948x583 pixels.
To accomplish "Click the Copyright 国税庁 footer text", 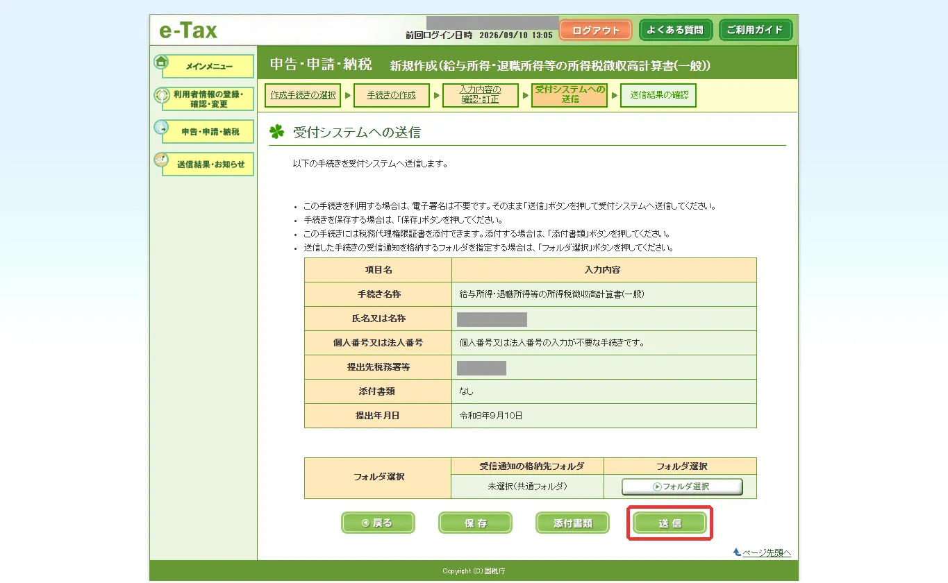I will pos(474,571).
